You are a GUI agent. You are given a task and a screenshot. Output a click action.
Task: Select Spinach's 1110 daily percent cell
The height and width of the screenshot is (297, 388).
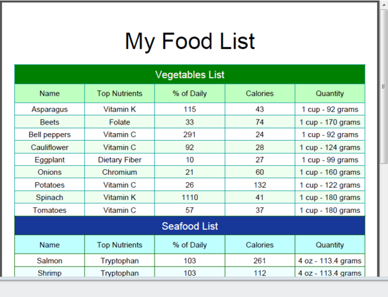click(189, 198)
